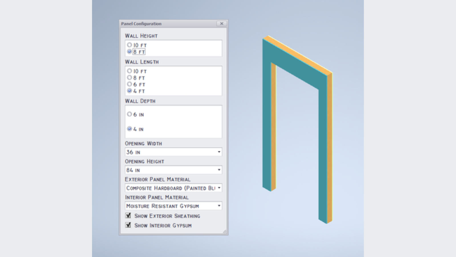Click the Wall Depth label

point(140,101)
